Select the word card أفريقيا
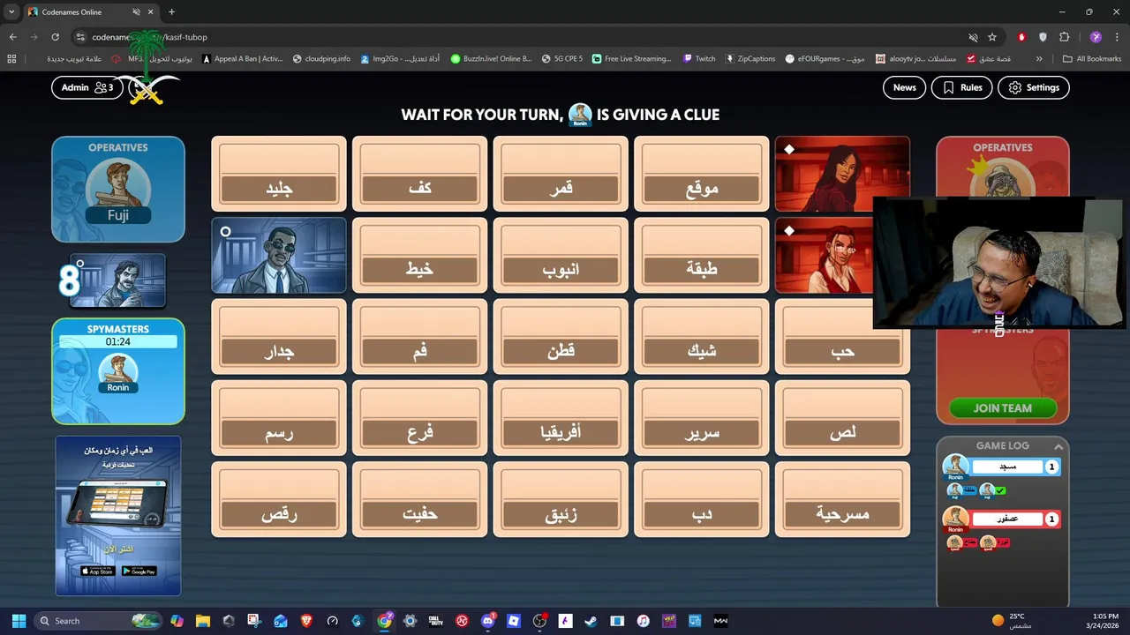This screenshot has width=1130, height=635. (561, 418)
